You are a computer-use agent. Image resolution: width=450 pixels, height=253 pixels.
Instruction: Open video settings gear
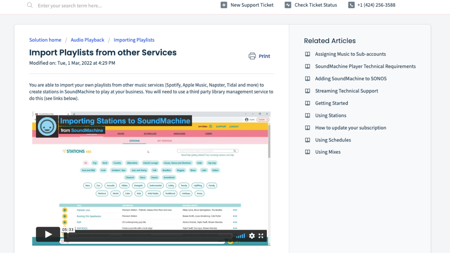252,236
